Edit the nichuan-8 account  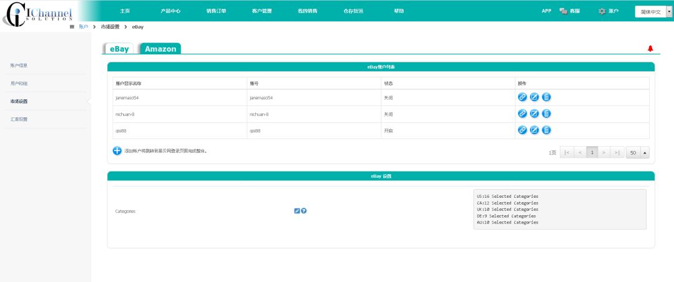[x=534, y=114]
